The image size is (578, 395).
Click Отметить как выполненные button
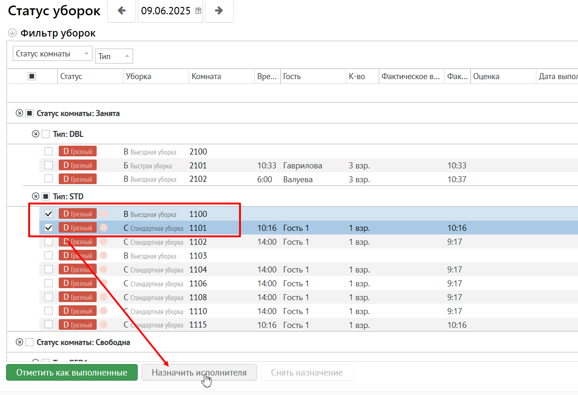72,372
